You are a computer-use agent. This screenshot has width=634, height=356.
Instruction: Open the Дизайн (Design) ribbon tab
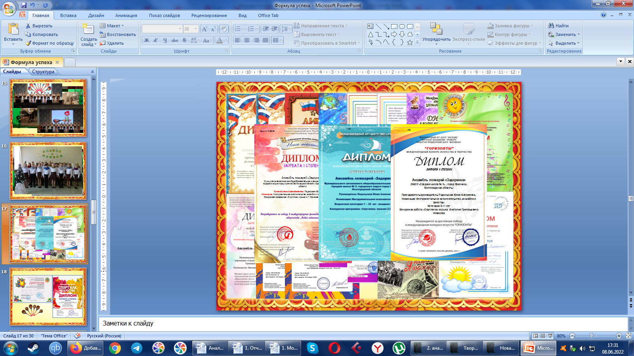click(96, 15)
